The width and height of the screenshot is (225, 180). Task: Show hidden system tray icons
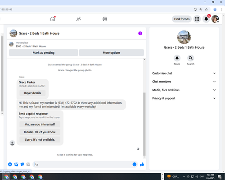point(184,176)
